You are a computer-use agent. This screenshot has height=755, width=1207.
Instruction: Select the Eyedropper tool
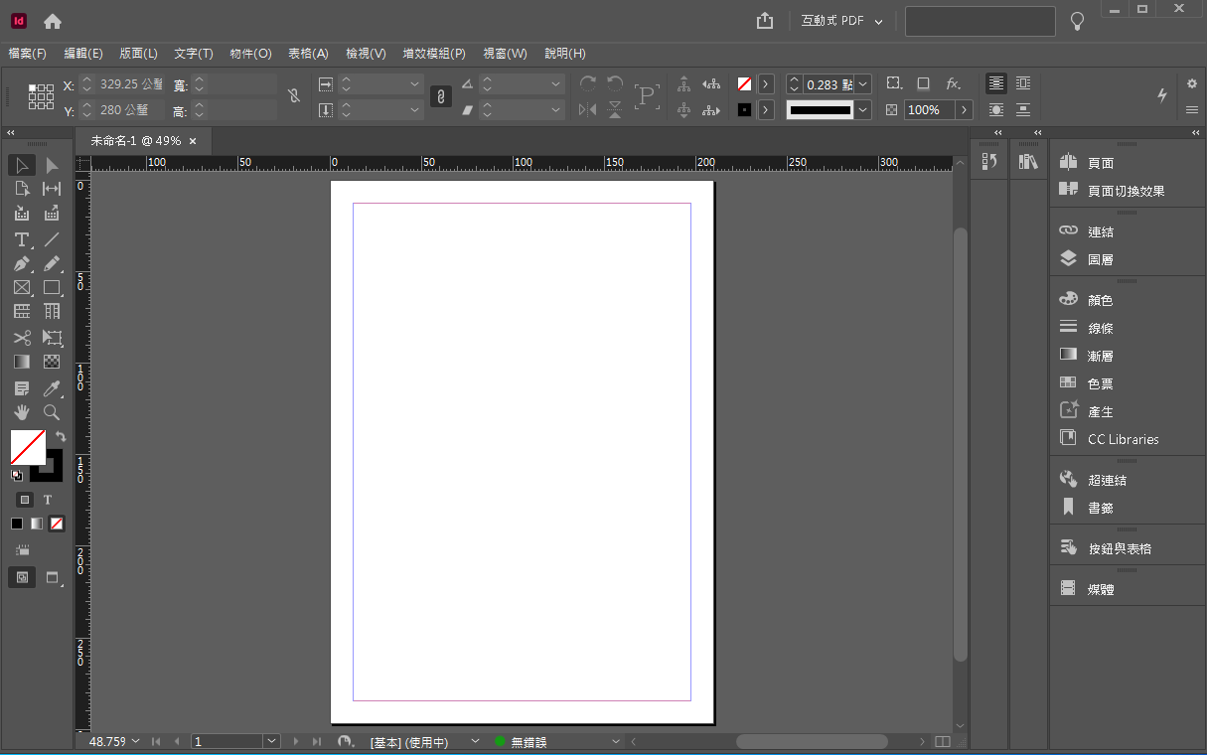pos(52,387)
